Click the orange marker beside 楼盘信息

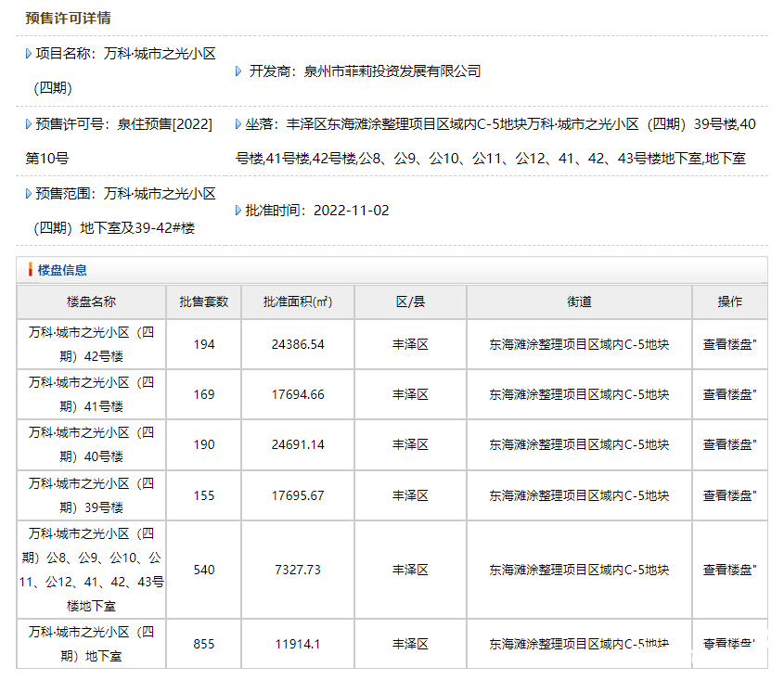[x=31, y=270]
